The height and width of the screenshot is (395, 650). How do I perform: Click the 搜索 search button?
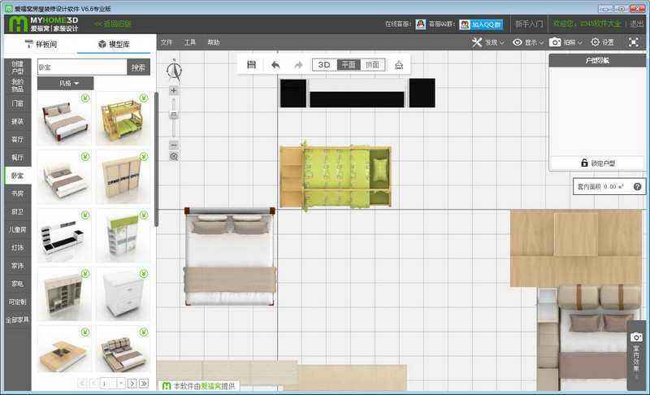(x=138, y=67)
